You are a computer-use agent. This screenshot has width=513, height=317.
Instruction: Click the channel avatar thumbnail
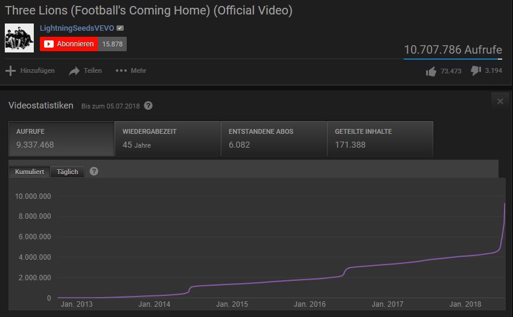(x=19, y=38)
